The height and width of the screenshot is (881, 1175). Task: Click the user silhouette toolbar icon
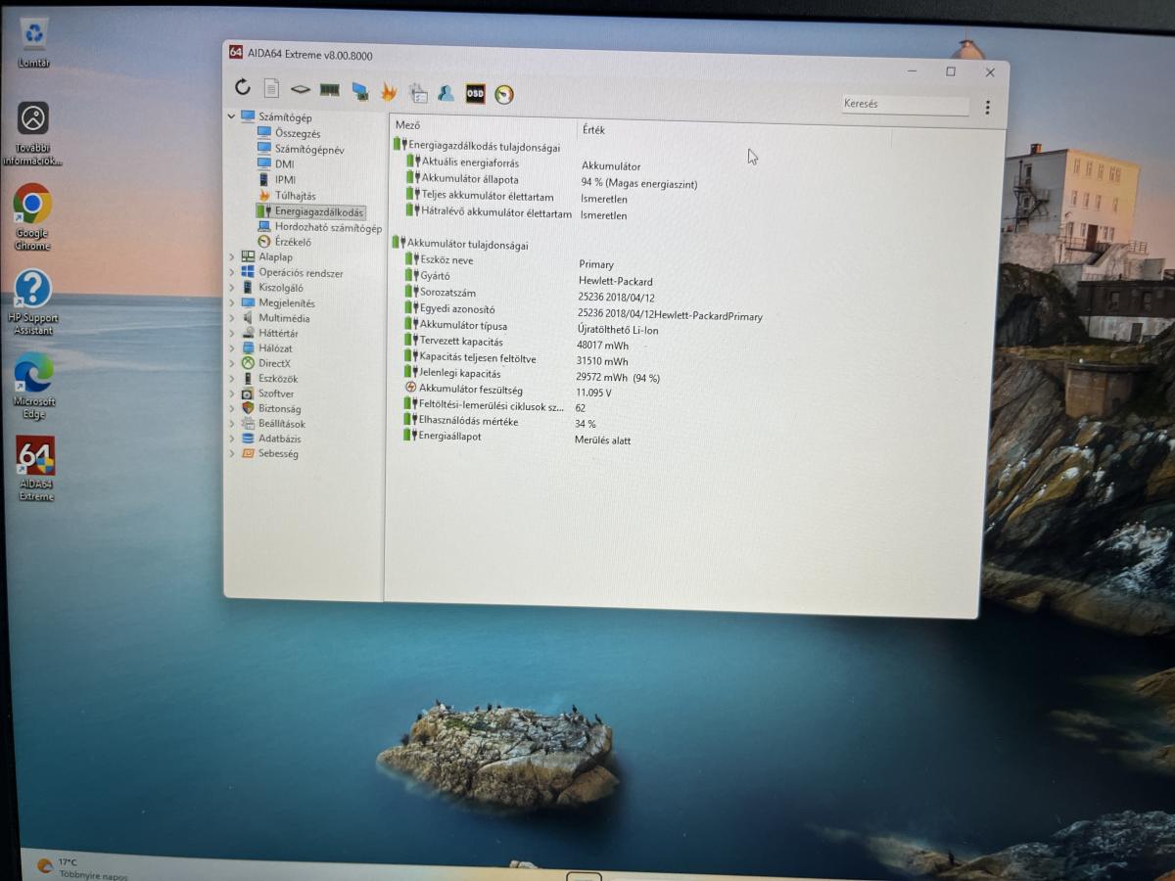pyautogui.click(x=446, y=93)
